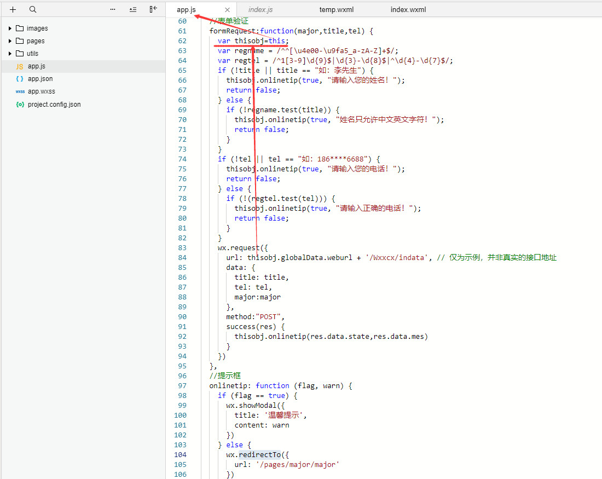The width and height of the screenshot is (602, 479).
Task: Click the JS icon beside app.js
Action: click(x=20, y=66)
